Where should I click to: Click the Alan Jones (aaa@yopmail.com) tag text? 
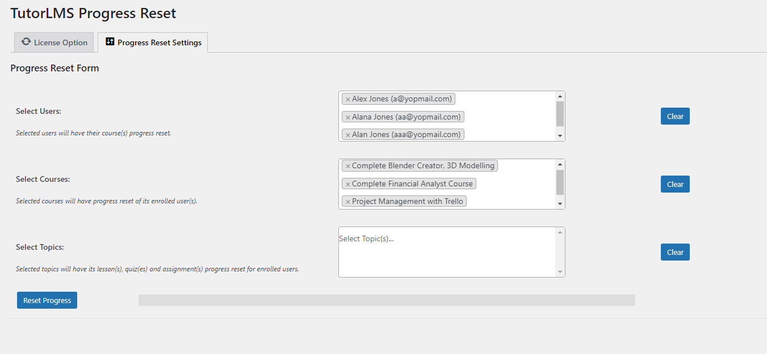pos(406,134)
